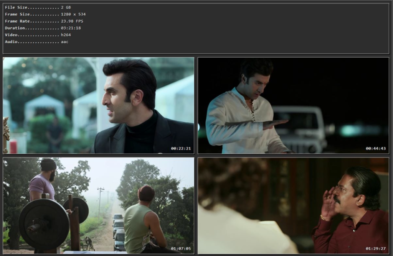Viewport: 393px width, 256px height.
Task: Click the File Size label
Action: click(x=16, y=8)
